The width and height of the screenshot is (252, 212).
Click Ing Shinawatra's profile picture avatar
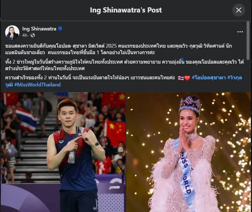12,32
